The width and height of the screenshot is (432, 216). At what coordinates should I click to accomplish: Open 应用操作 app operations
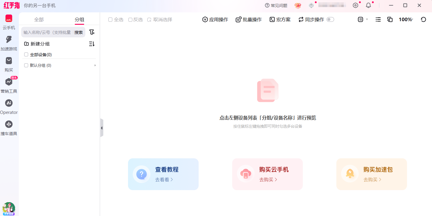215,20
